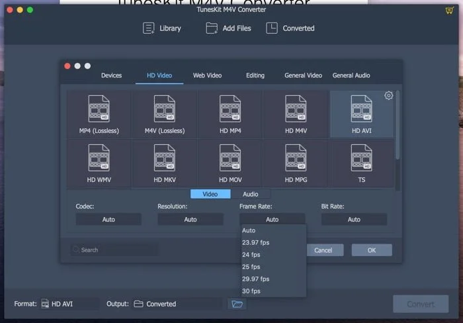Open output folder browse icon
Viewport: 463px width, 323px height.
tap(237, 304)
